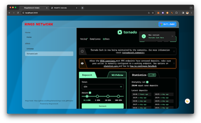Click the New version info icon
The height and width of the screenshot is (123, 201).
pos(144,36)
